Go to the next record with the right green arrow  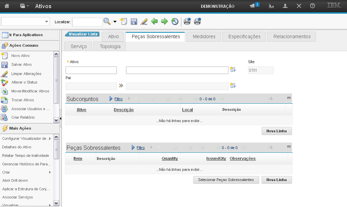(164, 22)
